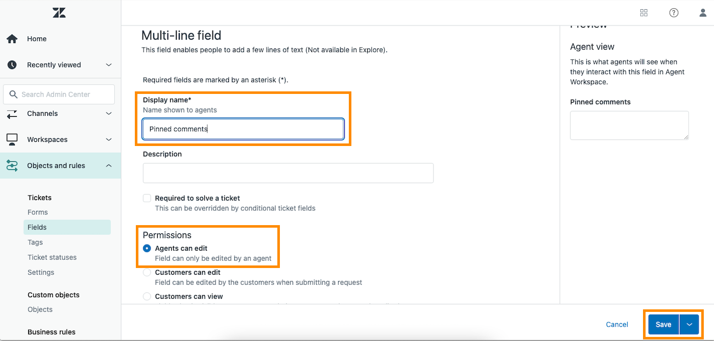
Task: Click the Description input field
Action: click(x=288, y=173)
